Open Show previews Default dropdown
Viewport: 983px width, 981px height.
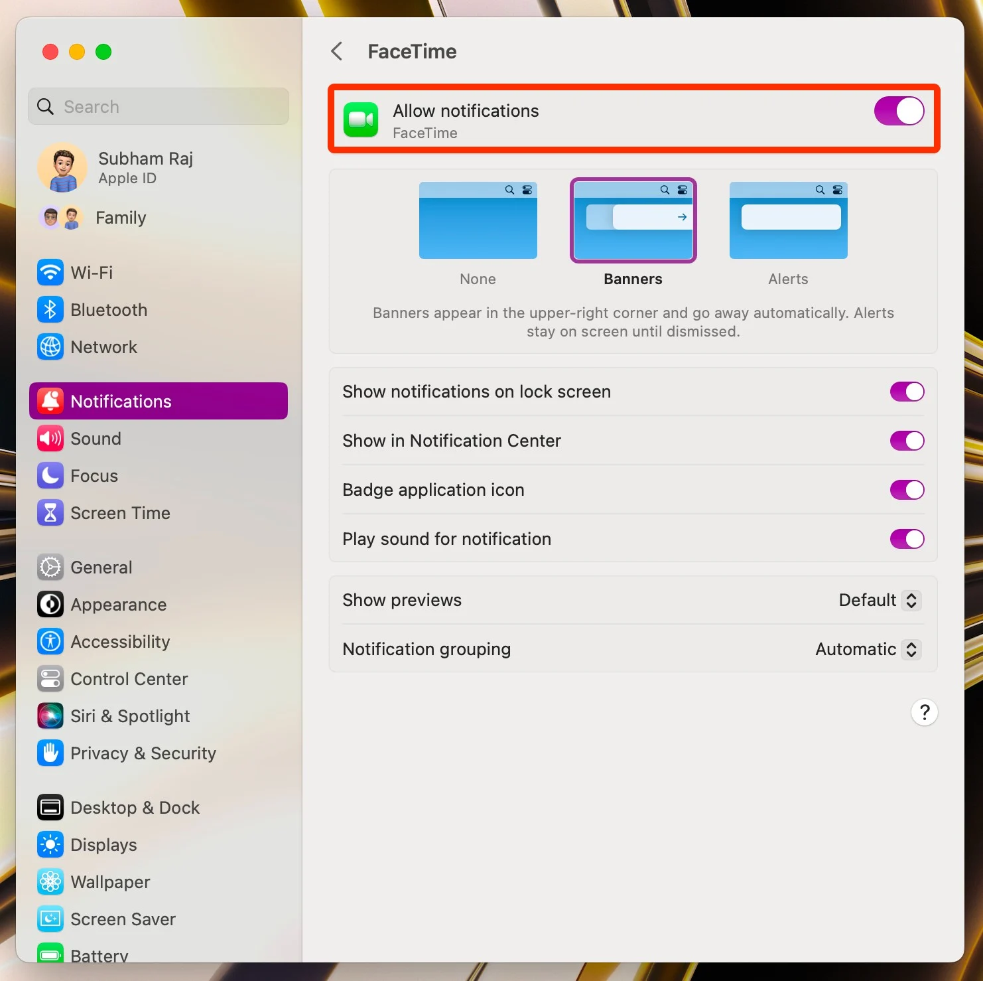[880, 601]
